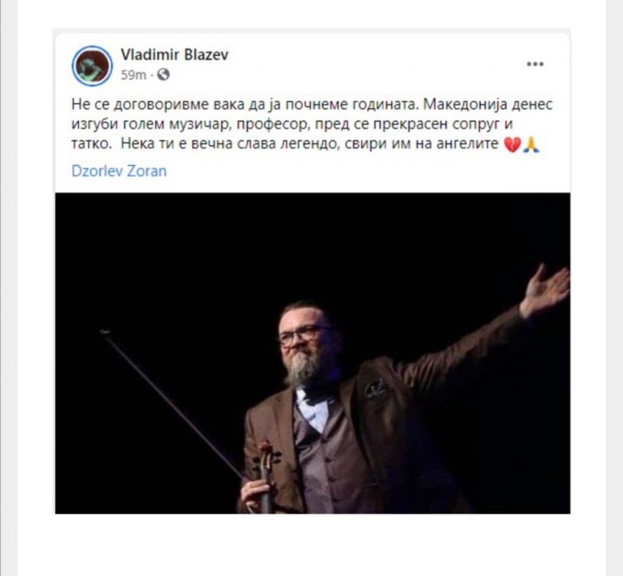Click the public globe privacy icon

pyautogui.click(x=163, y=74)
